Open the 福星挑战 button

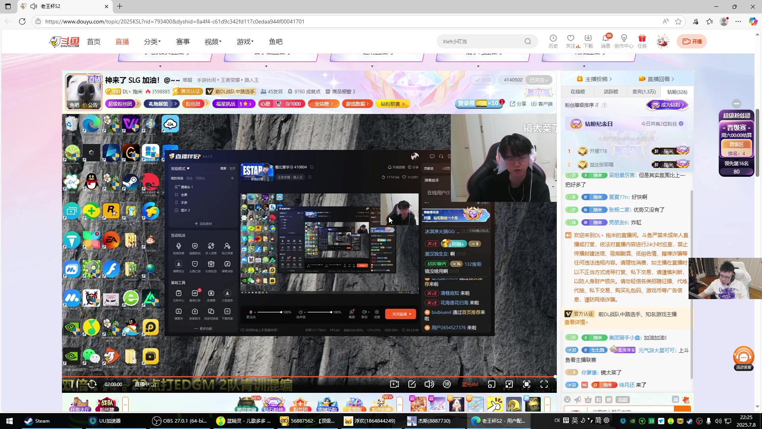(x=234, y=104)
